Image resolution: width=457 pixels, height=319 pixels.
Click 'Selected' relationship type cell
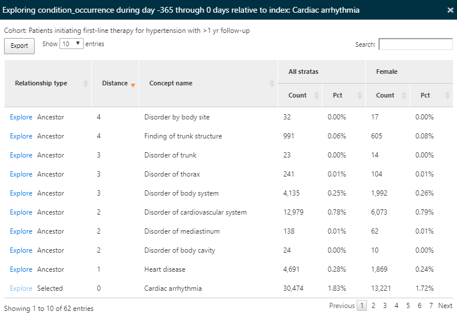[50, 288]
